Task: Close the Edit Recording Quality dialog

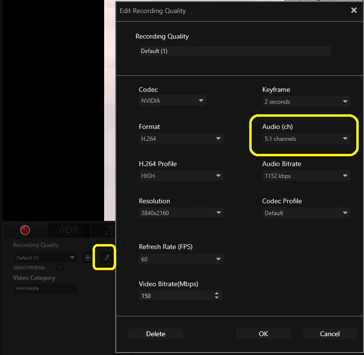Action: tap(354, 11)
